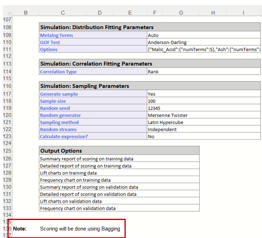Select the GOF Test label cell
The width and height of the screenshot is (262, 238).
49,42
